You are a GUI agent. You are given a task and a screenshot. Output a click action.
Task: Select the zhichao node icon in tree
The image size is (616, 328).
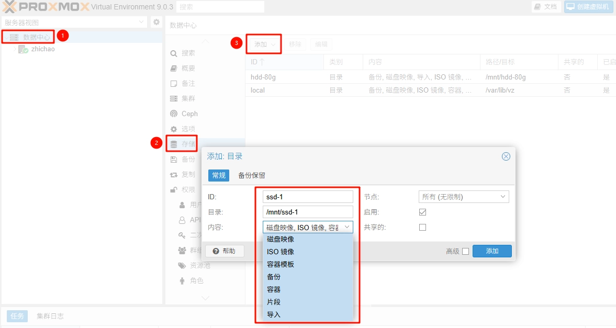[x=23, y=49]
